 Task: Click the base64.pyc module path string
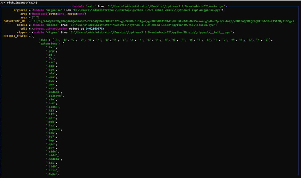coord(142,25)
